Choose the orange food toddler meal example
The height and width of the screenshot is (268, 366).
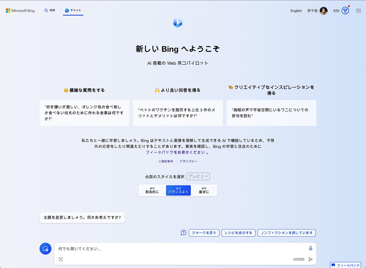pos(84,113)
